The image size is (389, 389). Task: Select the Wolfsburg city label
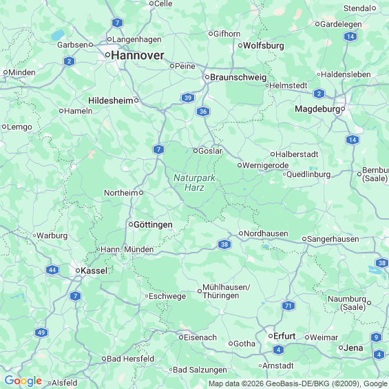(x=264, y=45)
